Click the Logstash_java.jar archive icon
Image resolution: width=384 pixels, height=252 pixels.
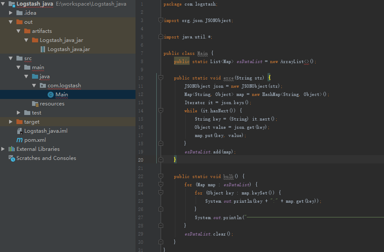point(43,49)
